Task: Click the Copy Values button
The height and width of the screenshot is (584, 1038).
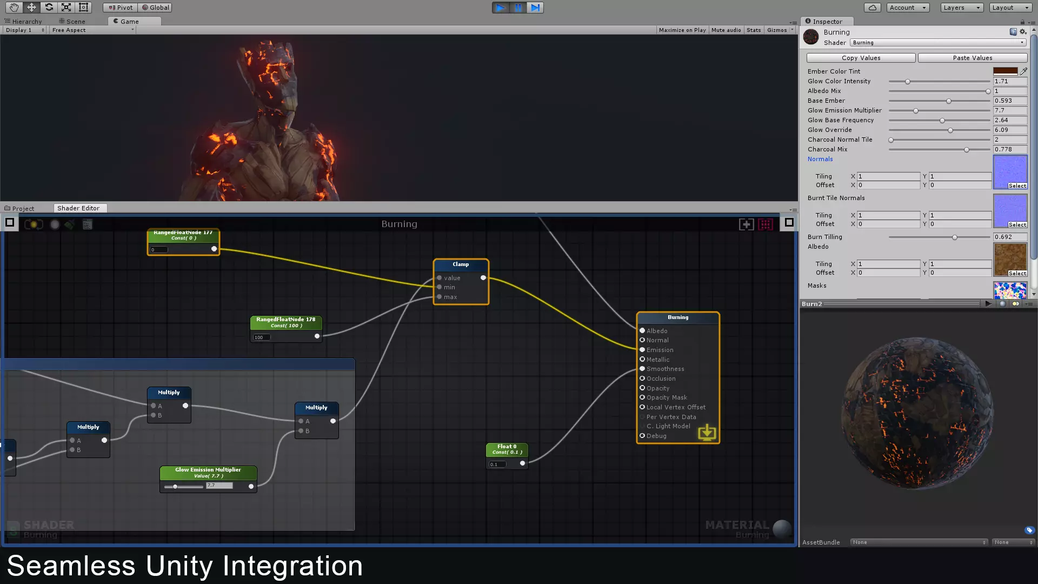Action: [x=860, y=58]
